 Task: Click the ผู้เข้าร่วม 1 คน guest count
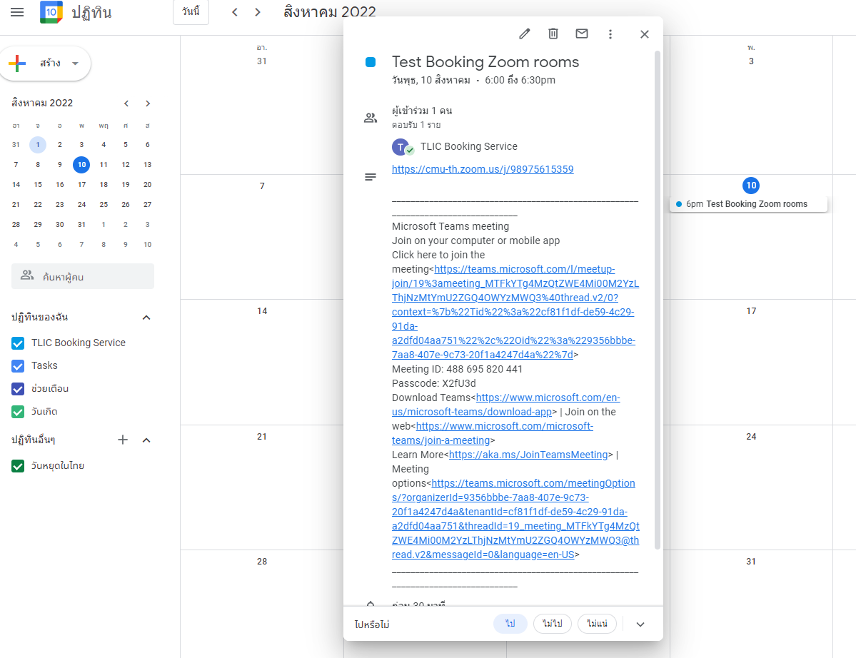422,111
